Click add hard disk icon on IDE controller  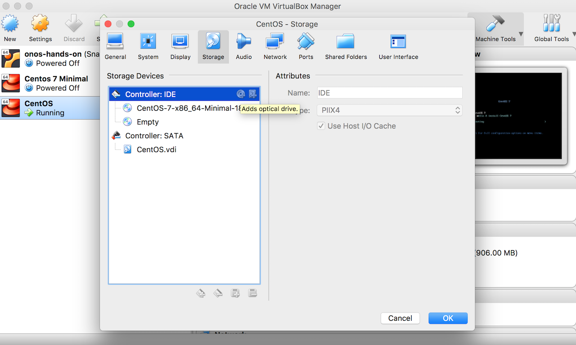pyautogui.click(x=252, y=94)
